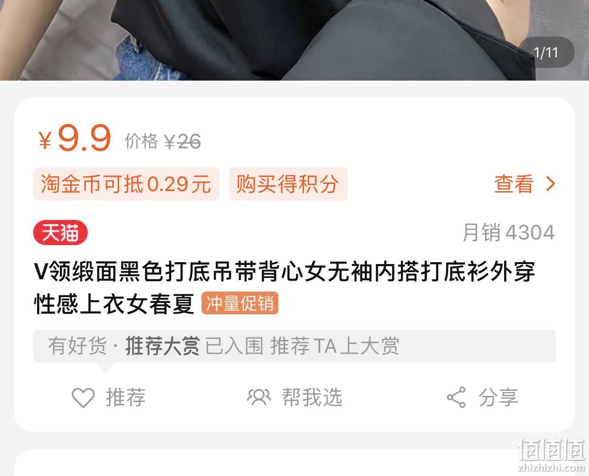Select 推荐 text label
The image size is (589, 476).
click(126, 397)
